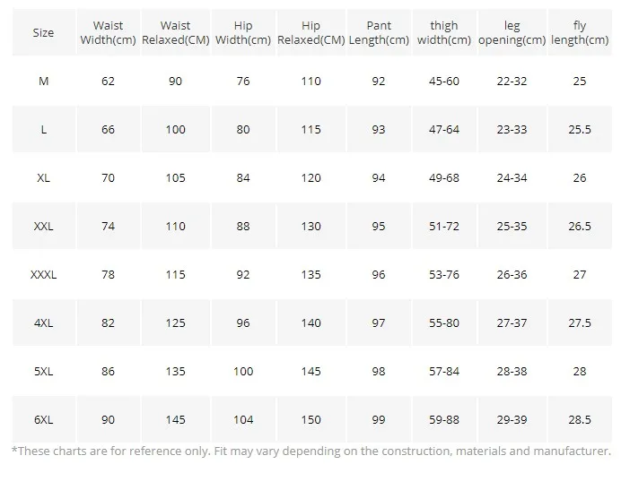This screenshot has height=490, width=621.
Task: Select fly length value 25.5
Action: [580, 130]
